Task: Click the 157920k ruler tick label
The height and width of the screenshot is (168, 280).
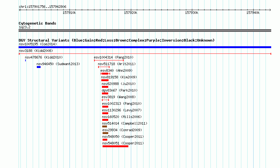Action: click(131, 13)
